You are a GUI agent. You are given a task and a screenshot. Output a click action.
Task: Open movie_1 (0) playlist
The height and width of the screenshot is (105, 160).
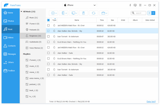tap(33, 72)
